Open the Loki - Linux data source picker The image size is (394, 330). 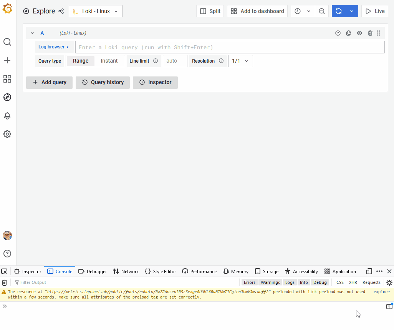tap(96, 11)
